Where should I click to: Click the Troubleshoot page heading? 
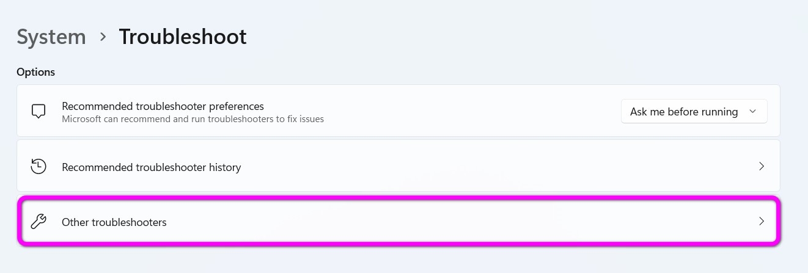tap(183, 37)
